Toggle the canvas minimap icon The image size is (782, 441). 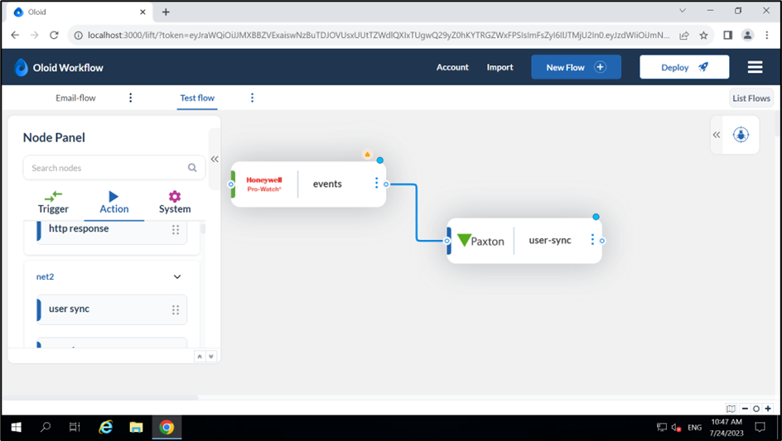[731, 409]
